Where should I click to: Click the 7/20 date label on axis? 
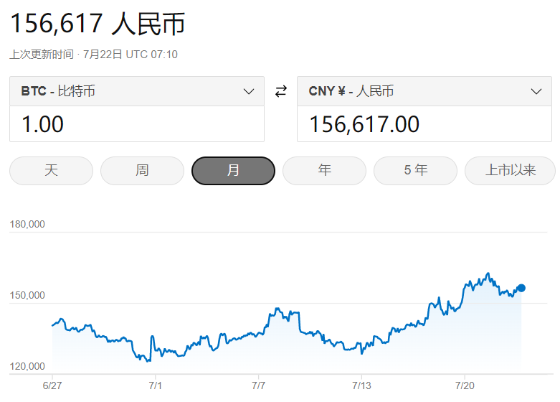(x=465, y=386)
